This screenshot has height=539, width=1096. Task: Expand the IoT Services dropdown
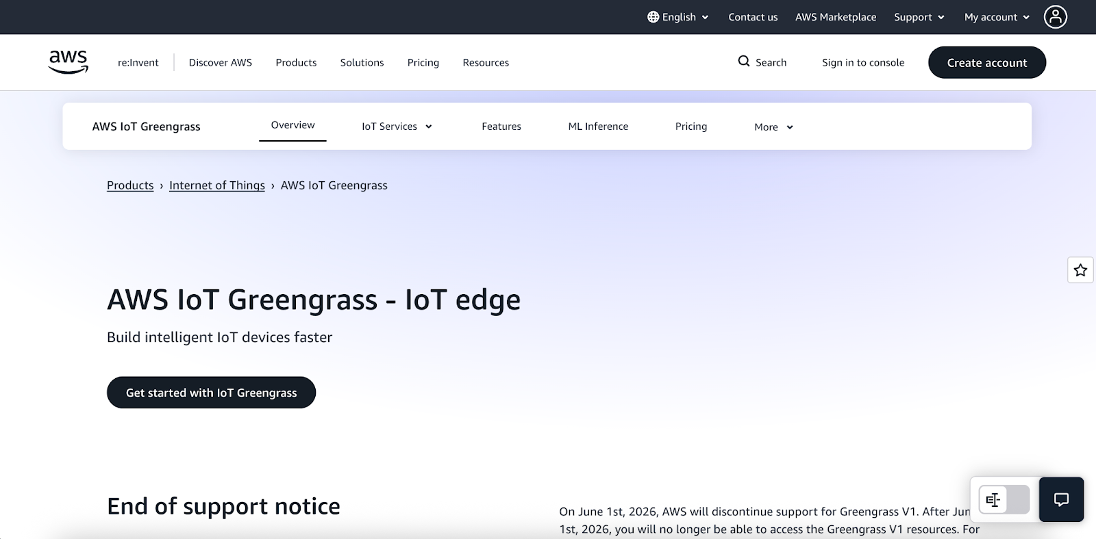[x=397, y=127]
